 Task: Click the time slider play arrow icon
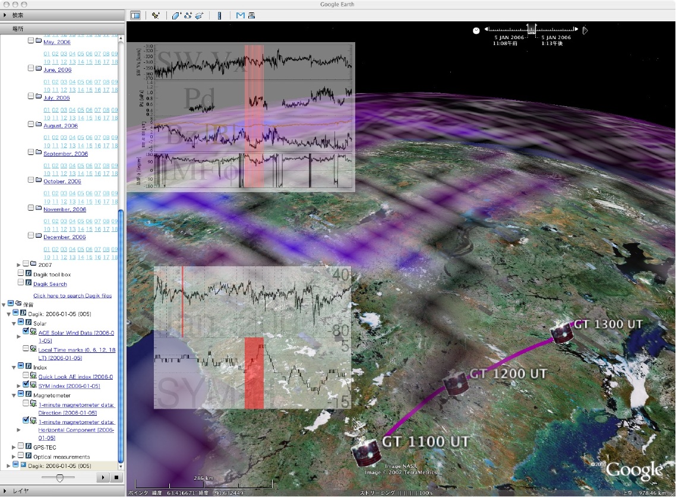(x=585, y=30)
